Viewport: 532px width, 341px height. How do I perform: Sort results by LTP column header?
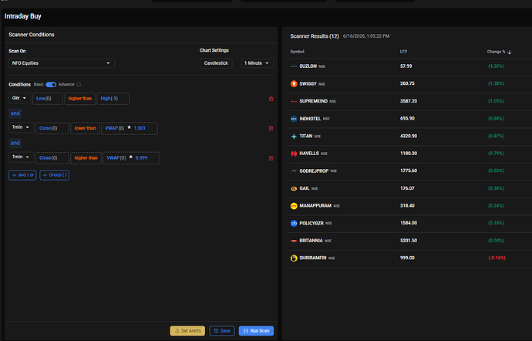tap(403, 52)
